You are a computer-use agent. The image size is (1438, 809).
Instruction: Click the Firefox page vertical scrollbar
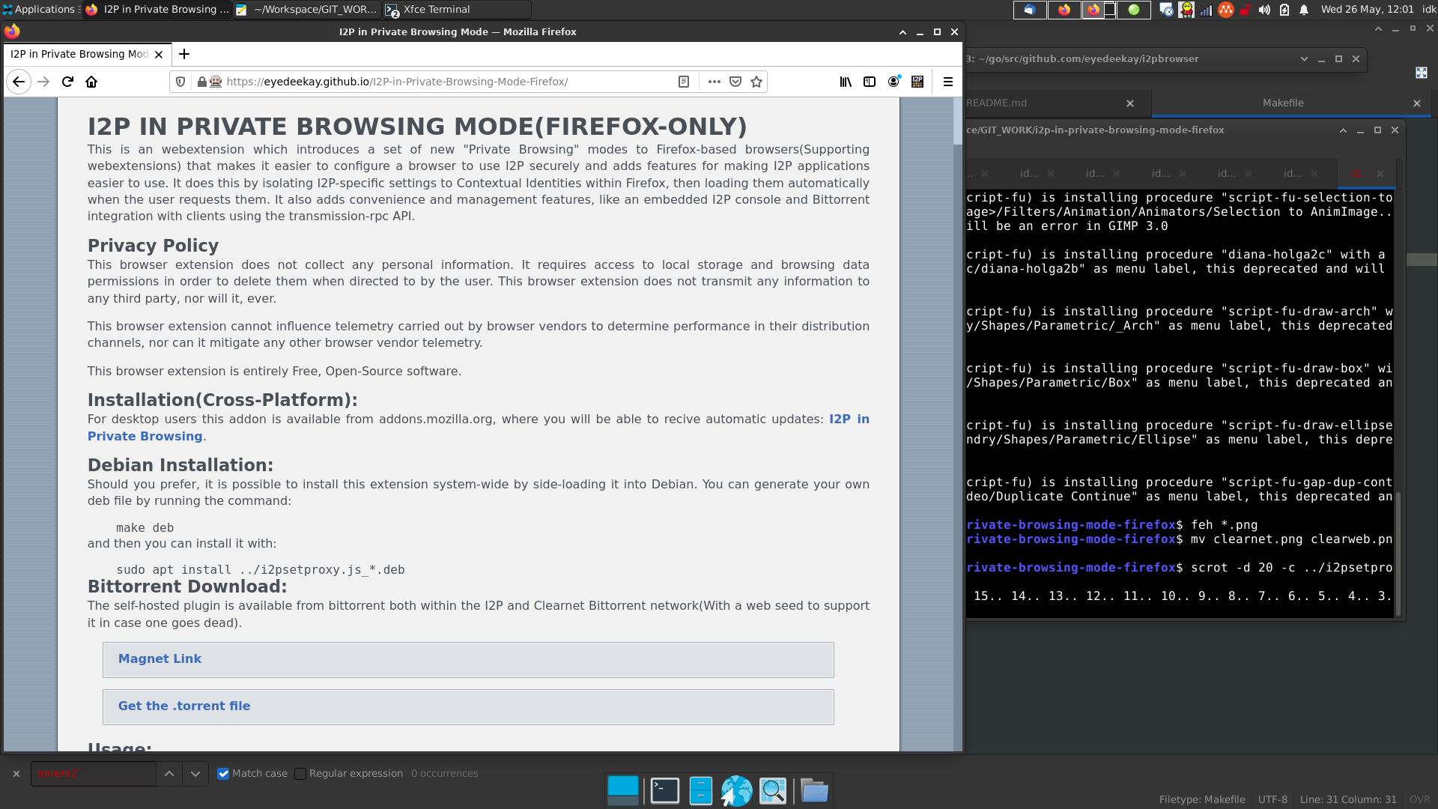click(x=957, y=120)
